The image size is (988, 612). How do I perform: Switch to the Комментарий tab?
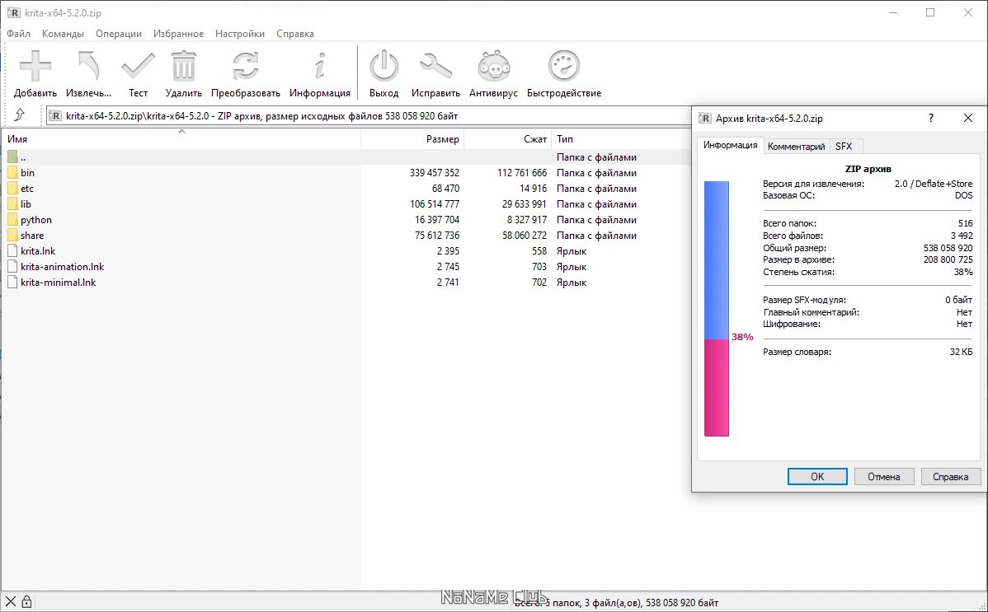pos(796,147)
